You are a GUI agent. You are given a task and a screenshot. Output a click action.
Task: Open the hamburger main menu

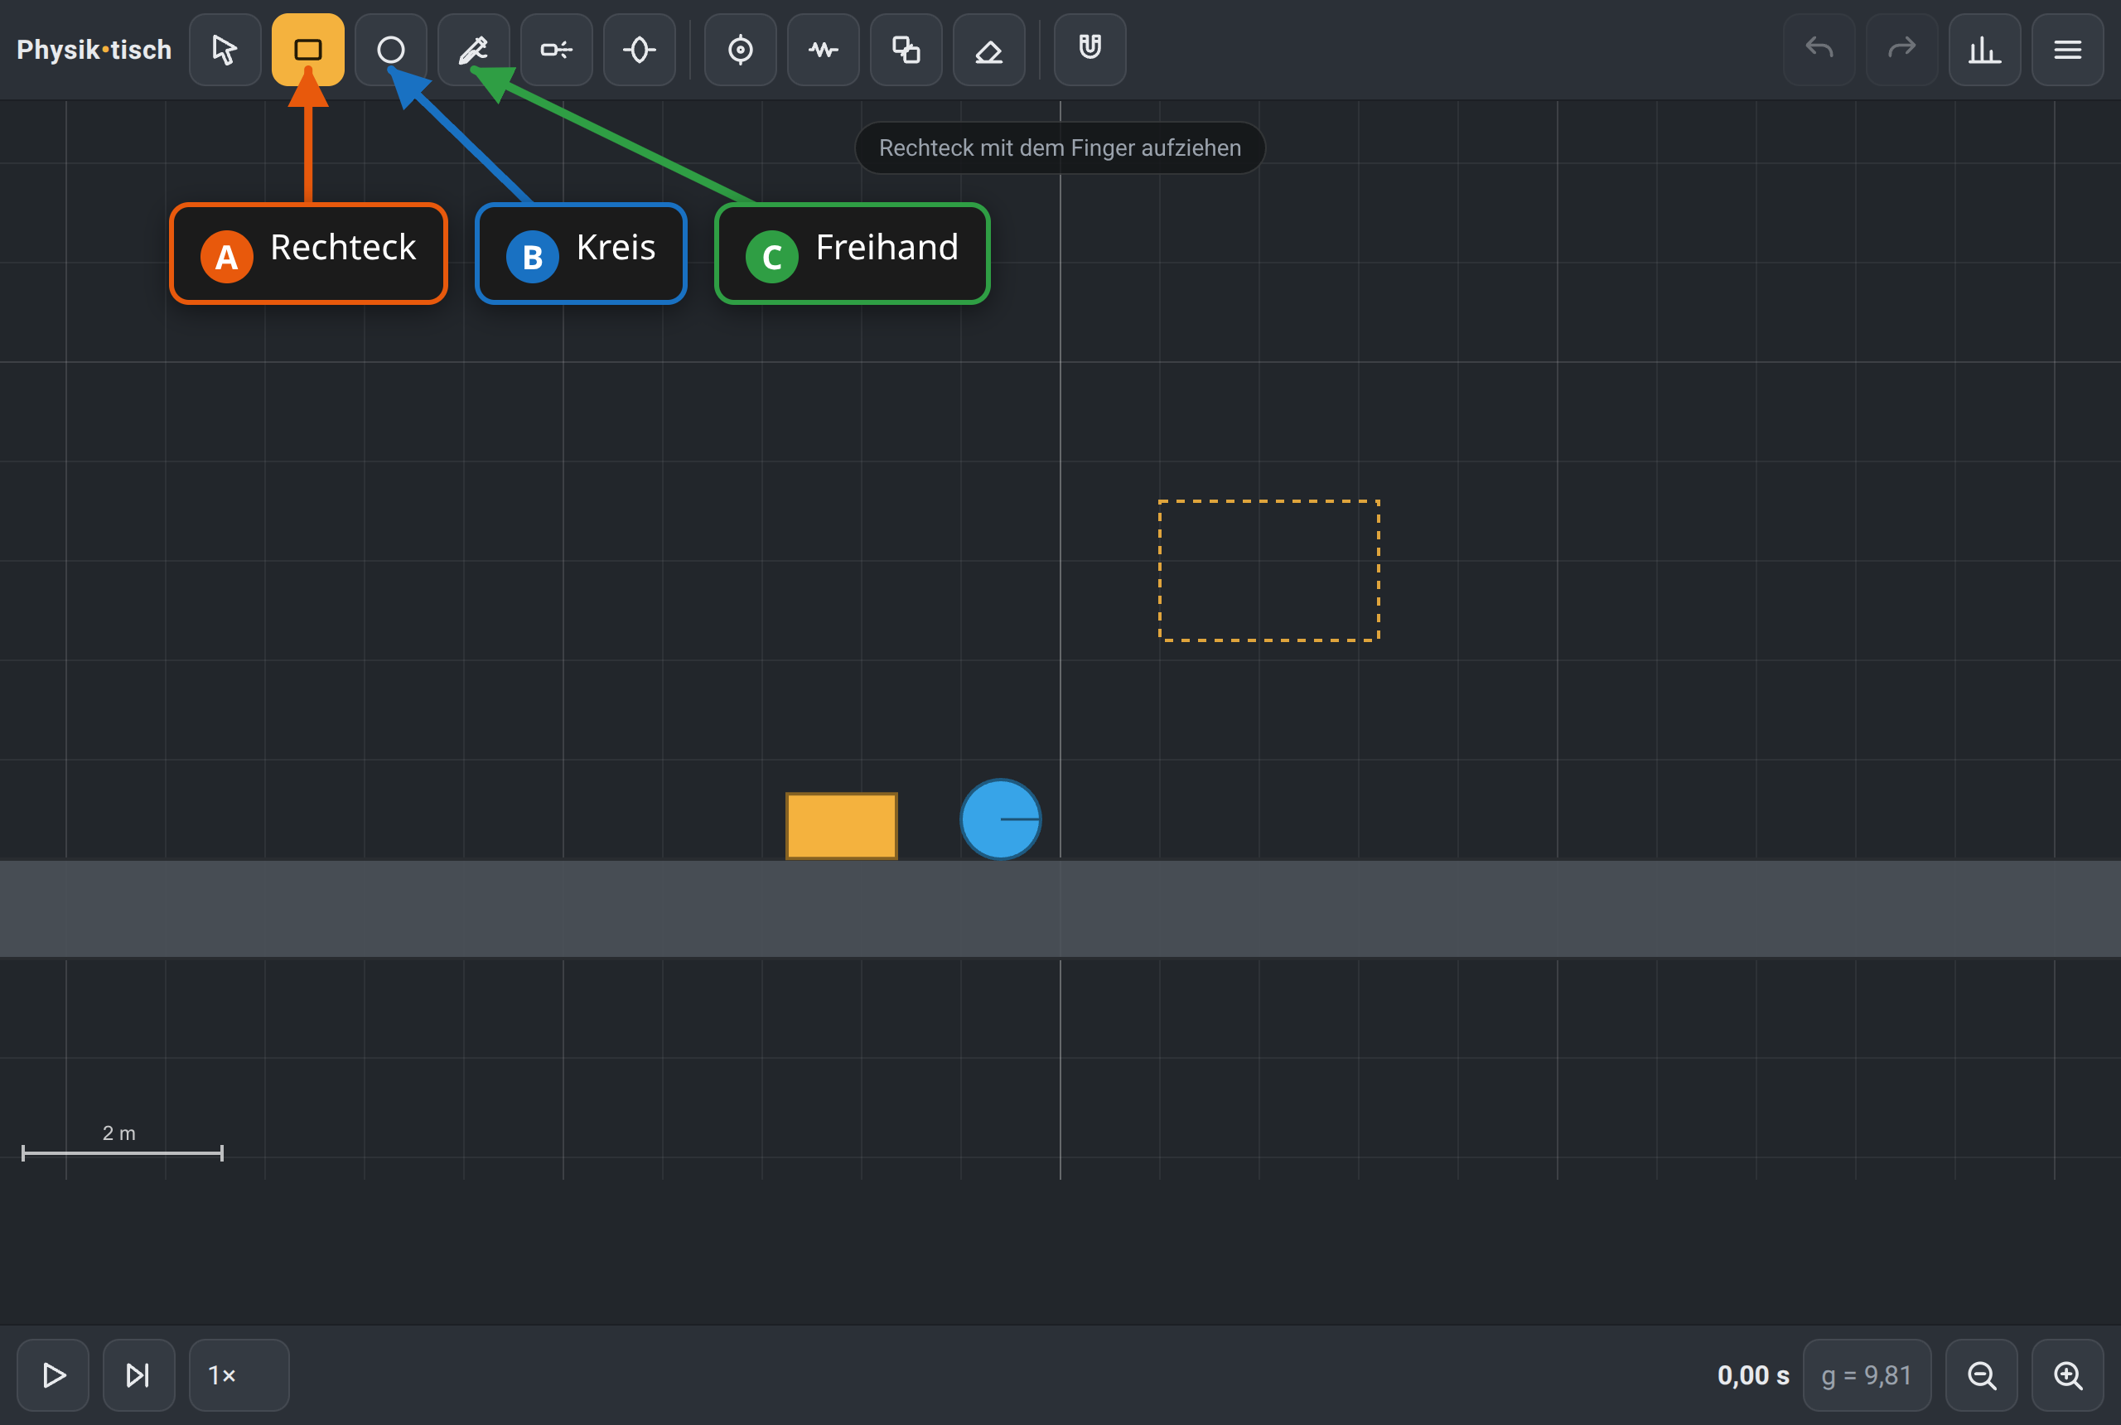[2067, 50]
